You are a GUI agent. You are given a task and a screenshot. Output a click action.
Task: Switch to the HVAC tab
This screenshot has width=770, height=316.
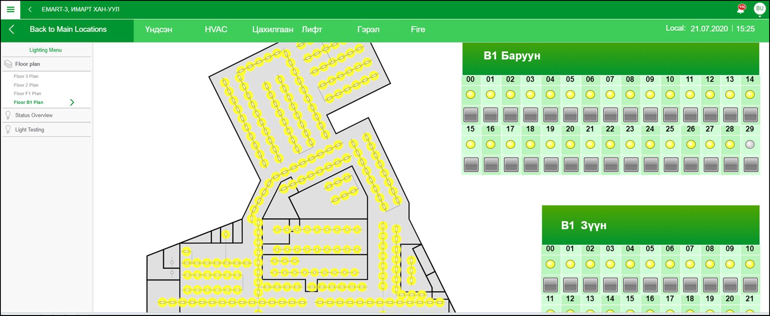point(216,29)
